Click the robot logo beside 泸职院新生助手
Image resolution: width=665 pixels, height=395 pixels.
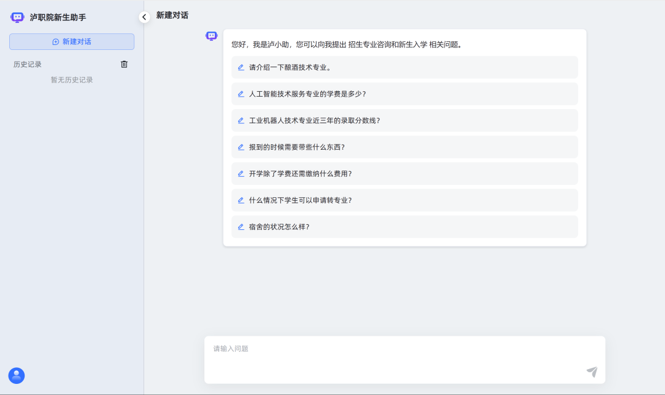point(17,17)
